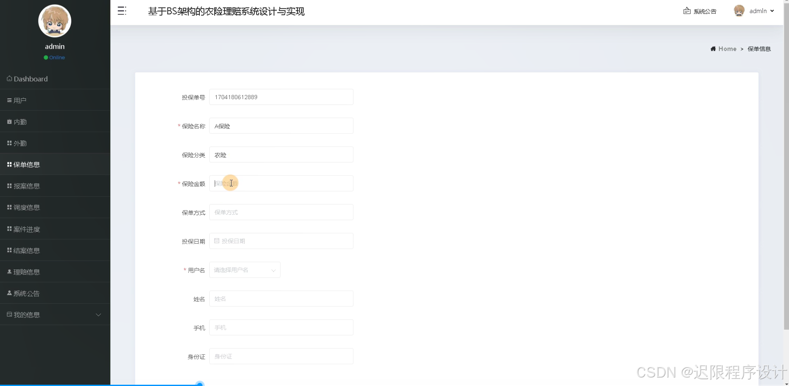Open 结案信息 menu item
The width and height of the screenshot is (789, 386).
(x=55, y=250)
